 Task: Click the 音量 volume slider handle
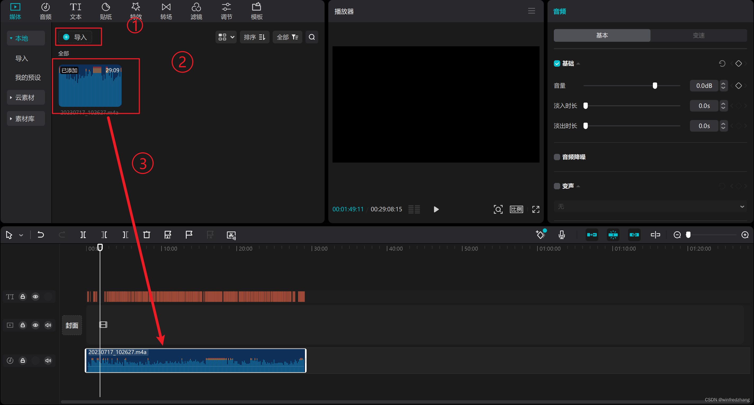click(x=655, y=86)
